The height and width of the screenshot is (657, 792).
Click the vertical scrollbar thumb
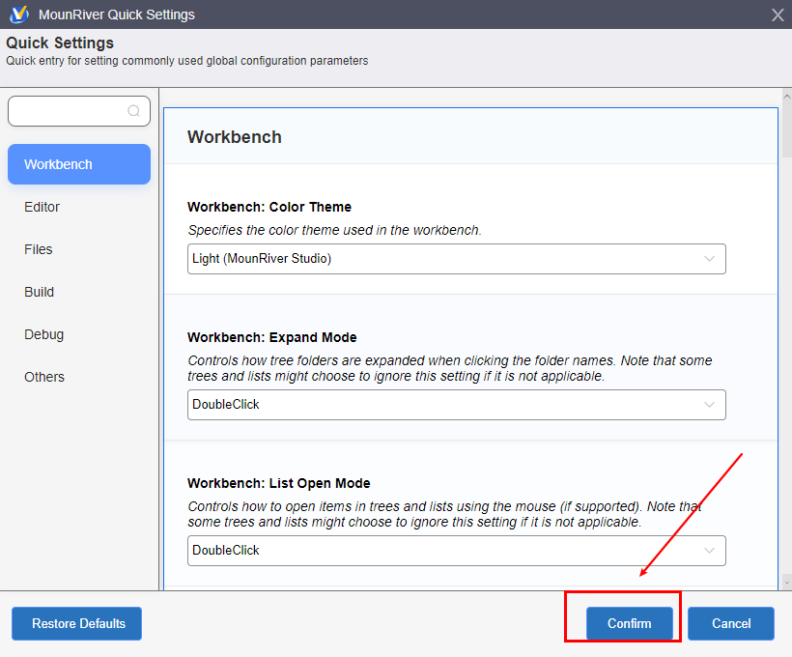[787, 131]
